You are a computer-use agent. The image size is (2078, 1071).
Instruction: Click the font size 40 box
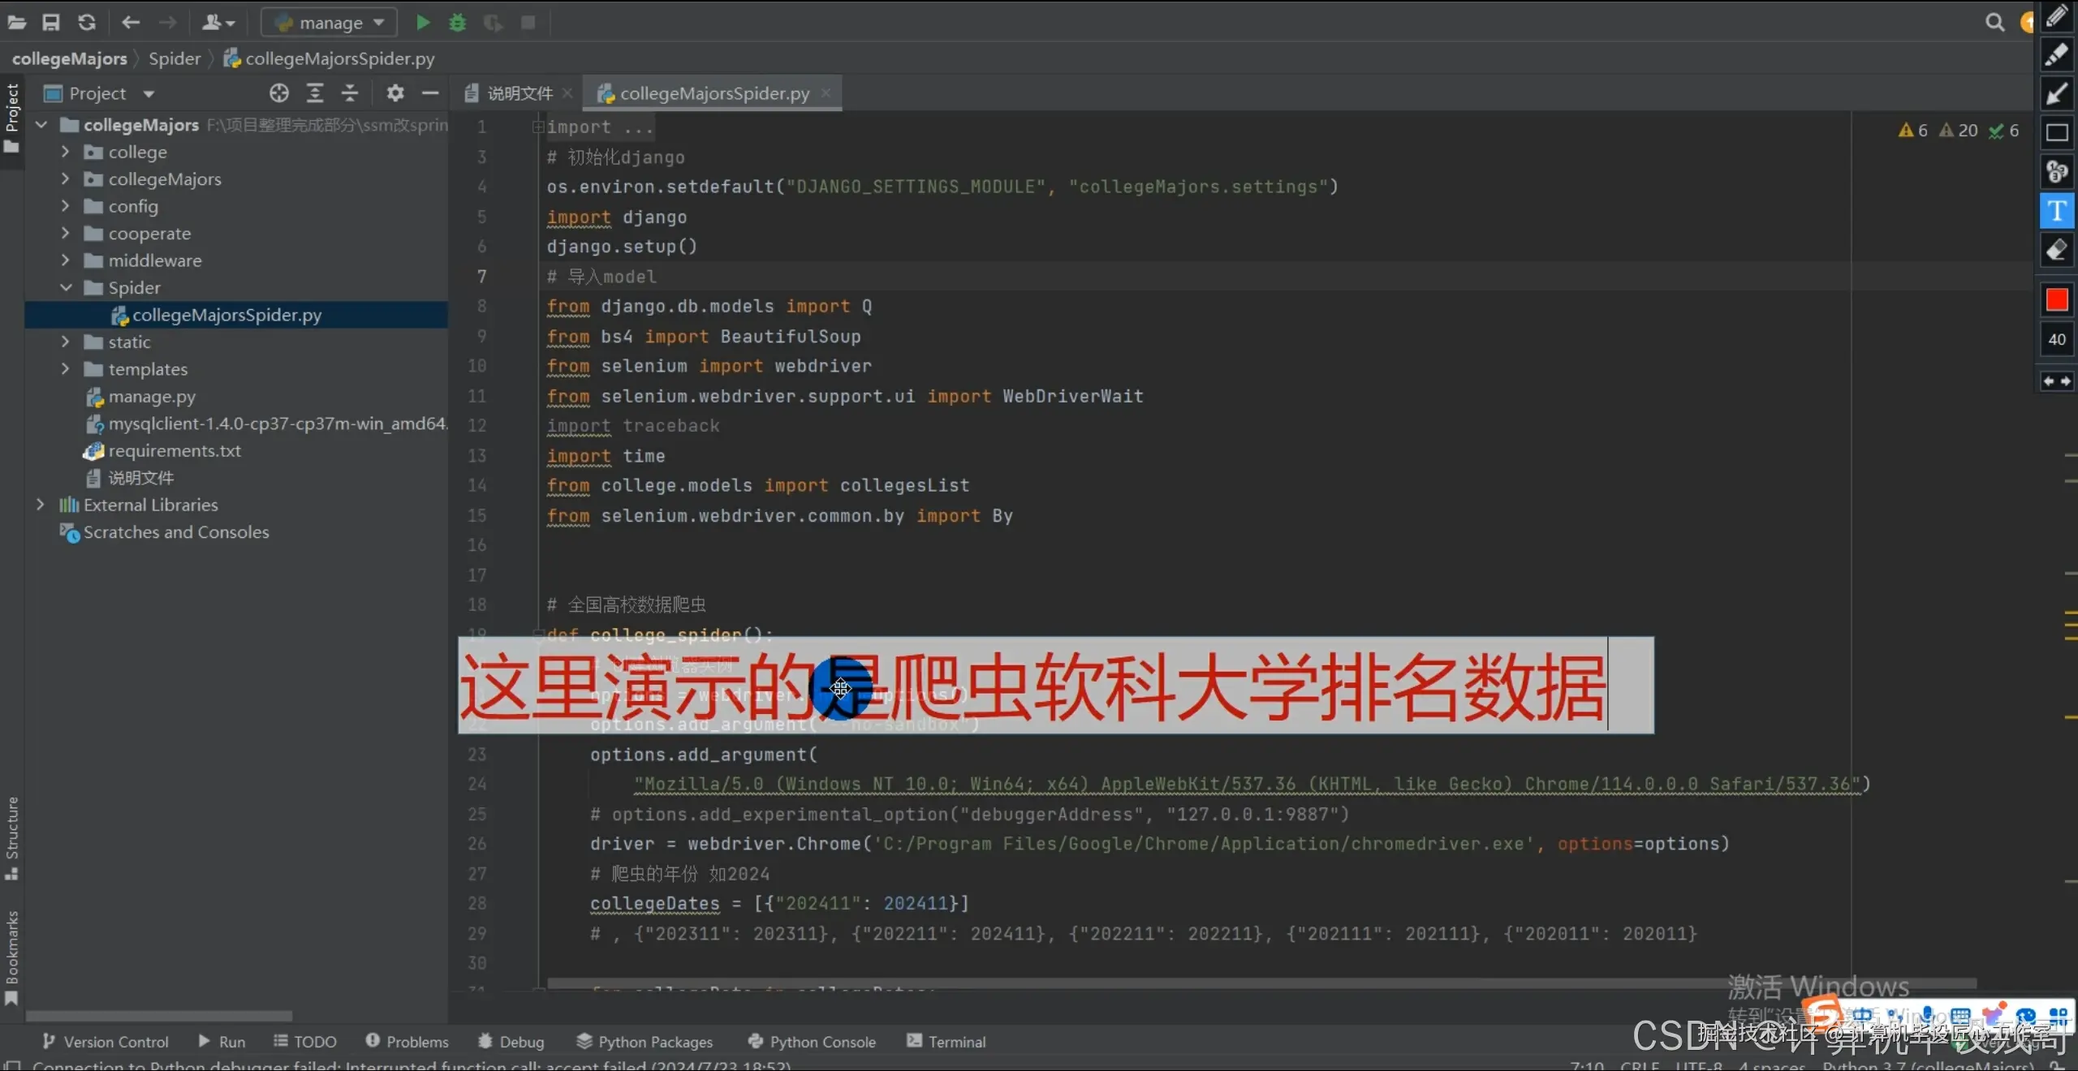click(x=2057, y=339)
